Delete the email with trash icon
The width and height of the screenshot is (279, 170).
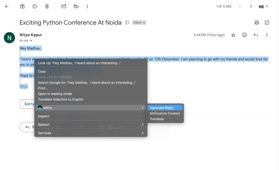pyautogui.click(x=47, y=7)
